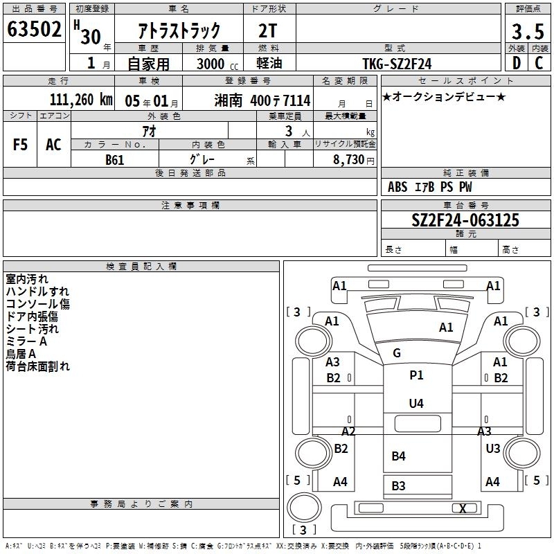554x554 pixels.
Task: Click the X mark on rear bumper
Action: (463, 508)
